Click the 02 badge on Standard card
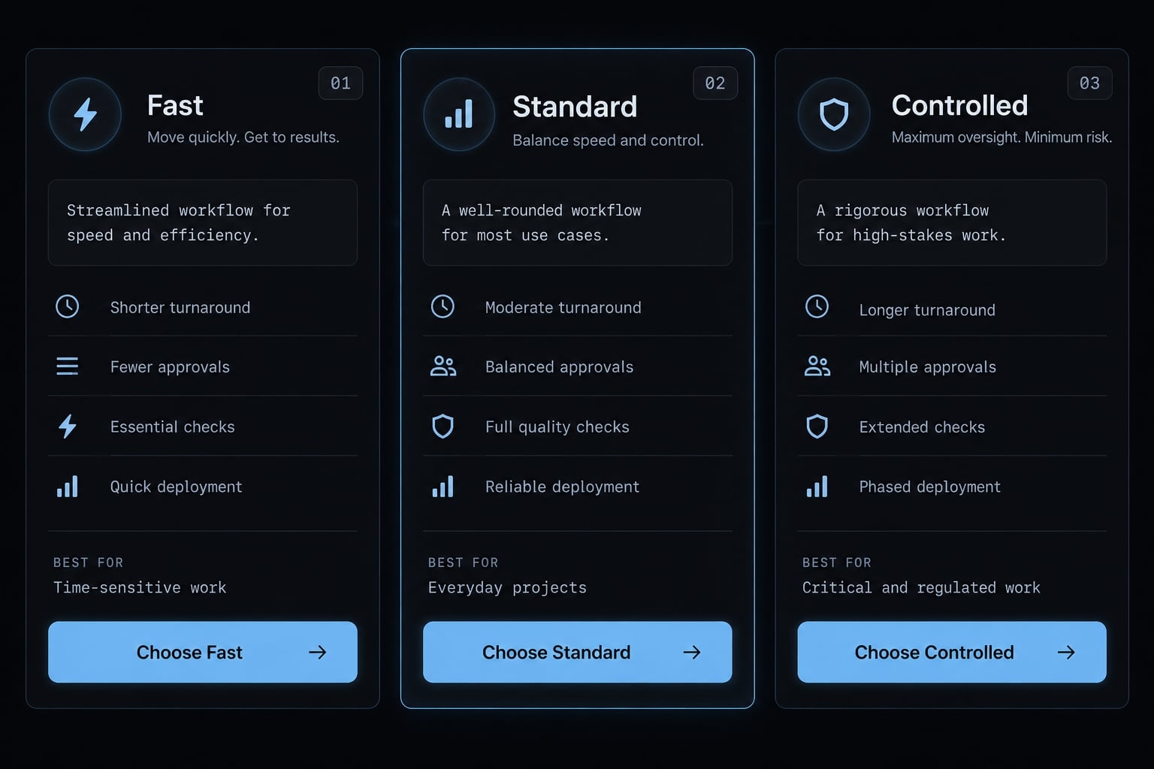The height and width of the screenshot is (769, 1154). pos(715,83)
